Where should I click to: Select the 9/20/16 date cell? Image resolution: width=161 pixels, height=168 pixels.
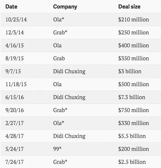coord(14,110)
